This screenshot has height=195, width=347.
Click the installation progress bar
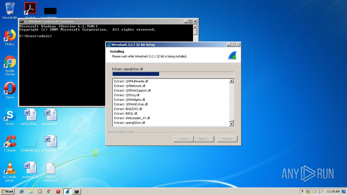173,74
